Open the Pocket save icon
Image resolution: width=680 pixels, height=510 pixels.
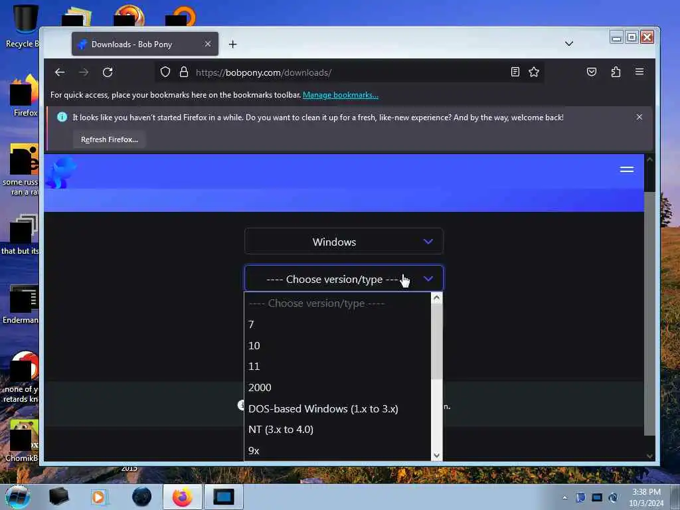coord(592,72)
